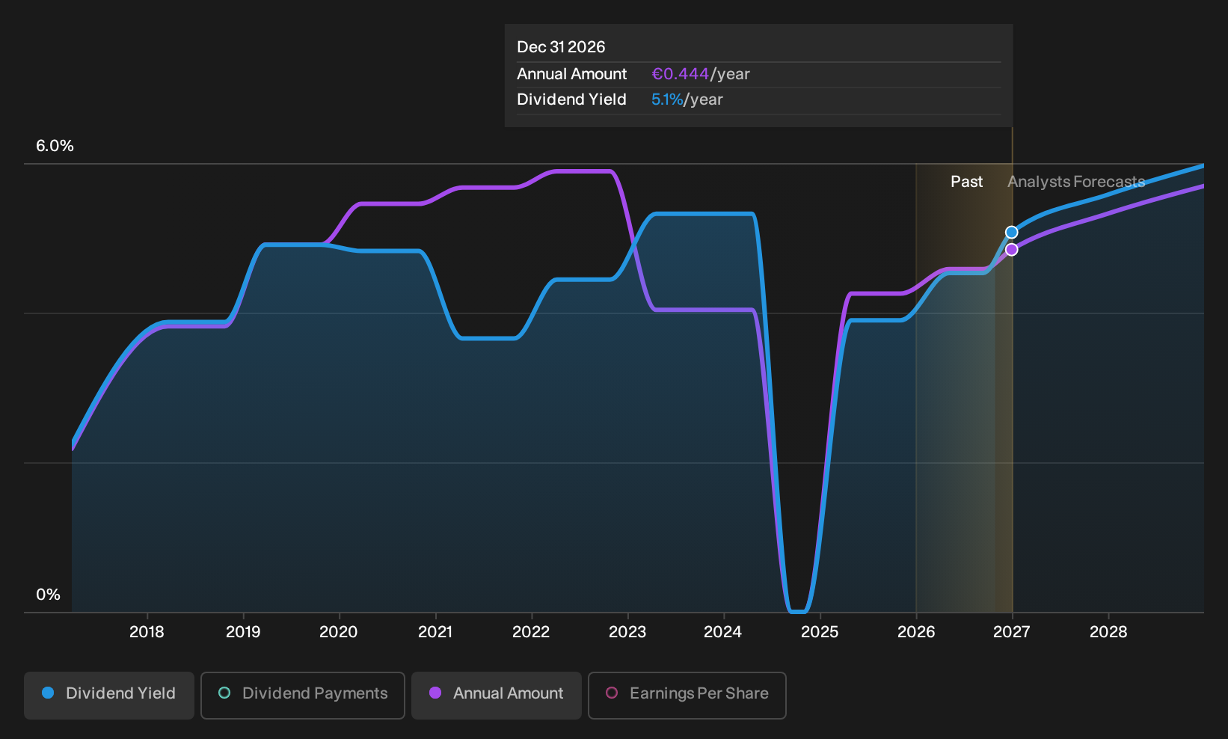Enable the Earnings Per Share series
The height and width of the screenshot is (739, 1228).
[x=687, y=696]
